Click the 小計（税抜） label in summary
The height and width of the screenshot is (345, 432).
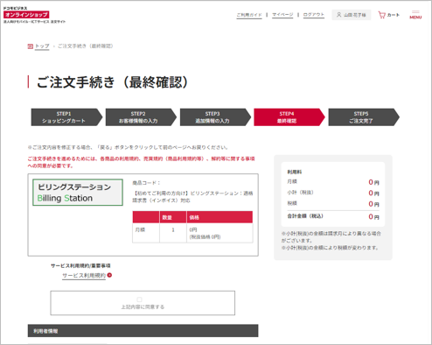(x=300, y=193)
